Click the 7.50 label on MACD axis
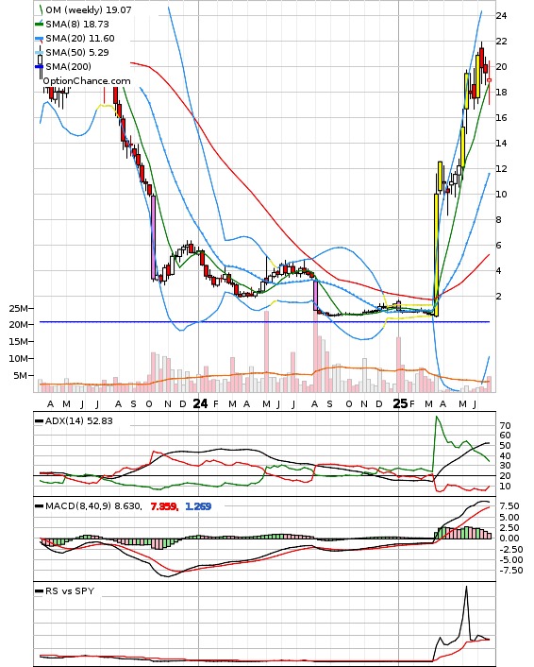Image resolution: width=534 pixels, height=667 pixels. point(509,506)
